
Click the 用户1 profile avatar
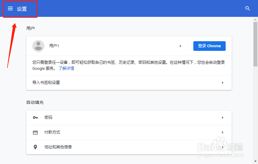pos(38,46)
